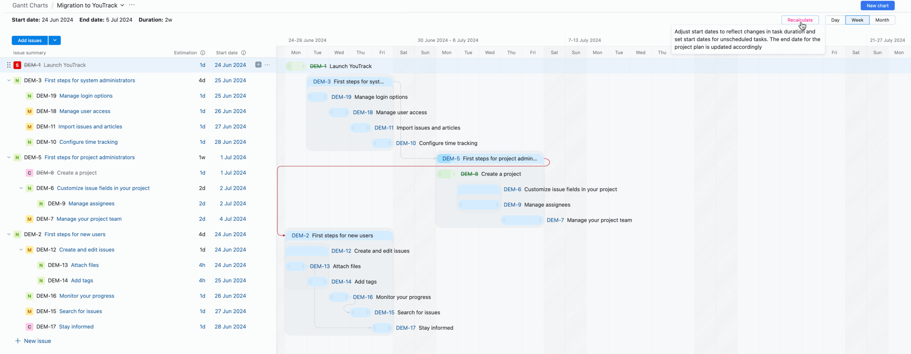Image resolution: width=911 pixels, height=354 pixels.
Task: Click the Recalculate button
Action: [800, 20]
